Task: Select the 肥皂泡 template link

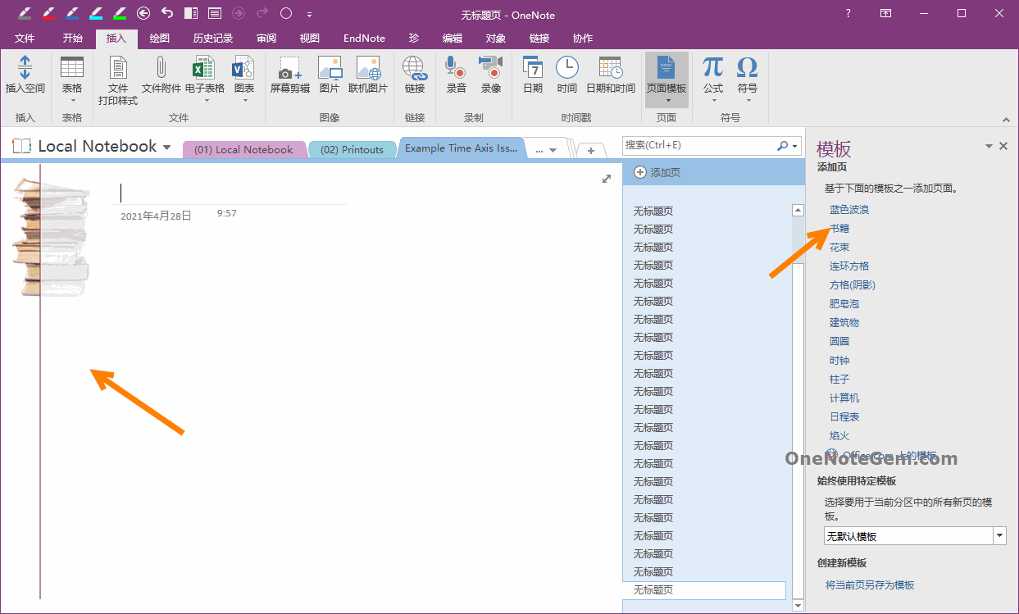Action: pyautogui.click(x=844, y=304)
